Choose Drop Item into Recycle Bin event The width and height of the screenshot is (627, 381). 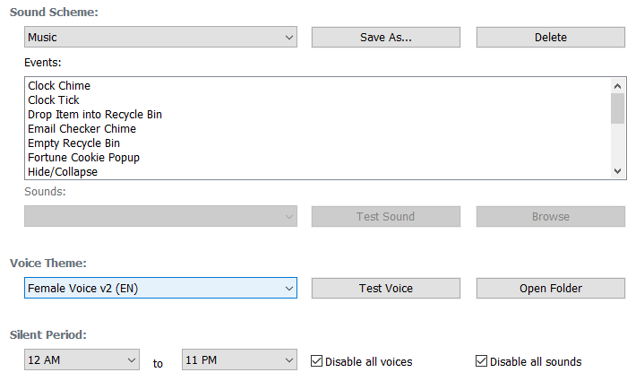[95, 115]
